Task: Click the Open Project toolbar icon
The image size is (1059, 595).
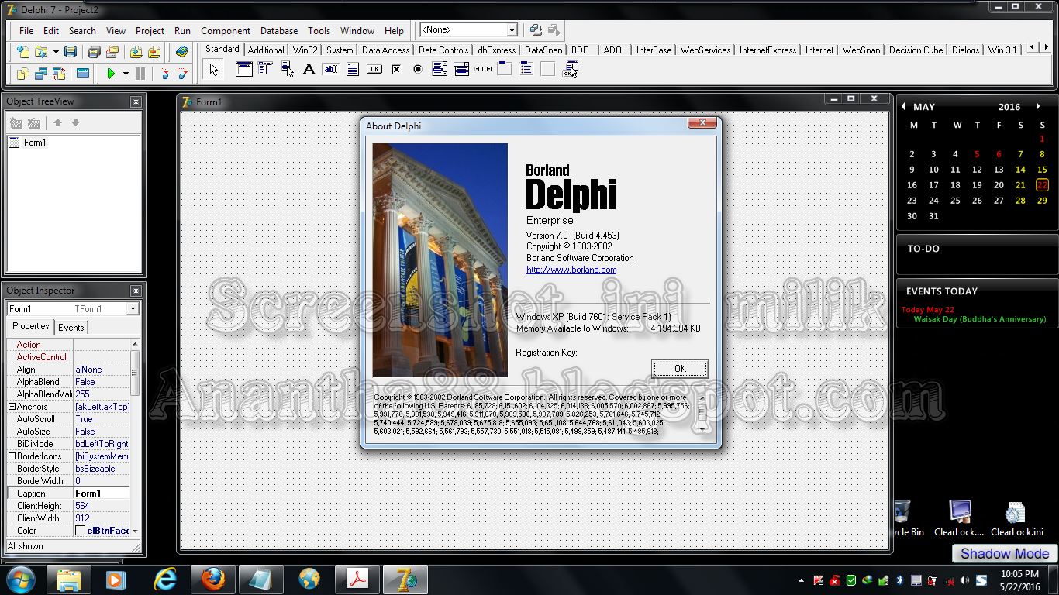Action: tap(112, 52)
